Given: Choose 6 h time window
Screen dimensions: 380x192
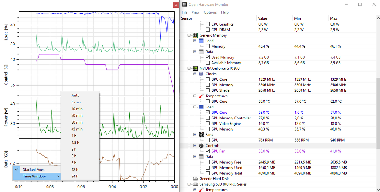Looking at the screenshot, I should click(80, 163).
